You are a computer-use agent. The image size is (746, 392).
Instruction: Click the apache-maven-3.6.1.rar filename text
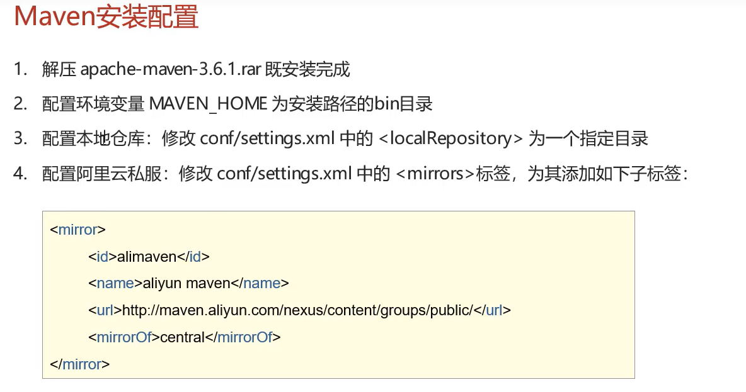pyautogui.click(x=160, y=69)
